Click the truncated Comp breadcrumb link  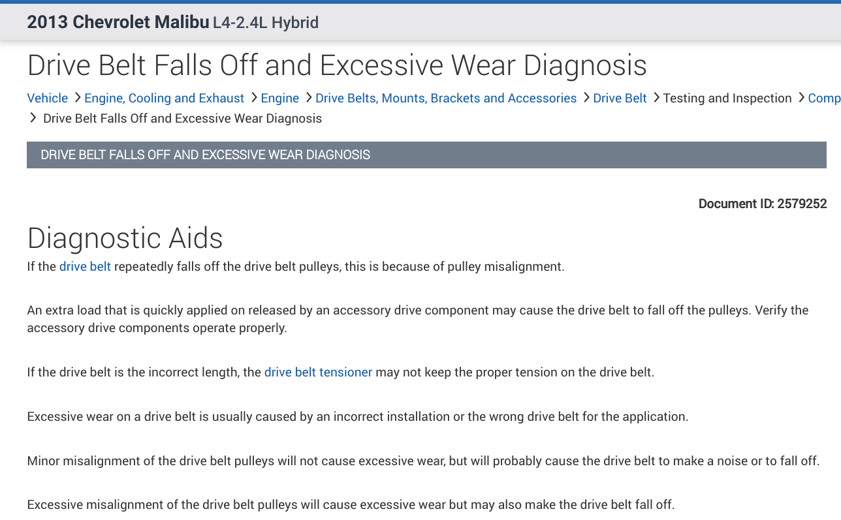(824, 98)
